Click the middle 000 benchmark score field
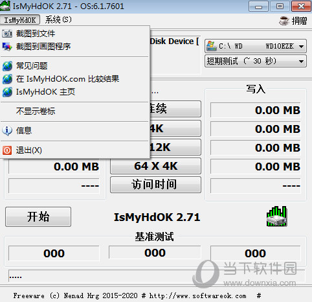This screenshot has width=312, height=302. coord(155,252)
